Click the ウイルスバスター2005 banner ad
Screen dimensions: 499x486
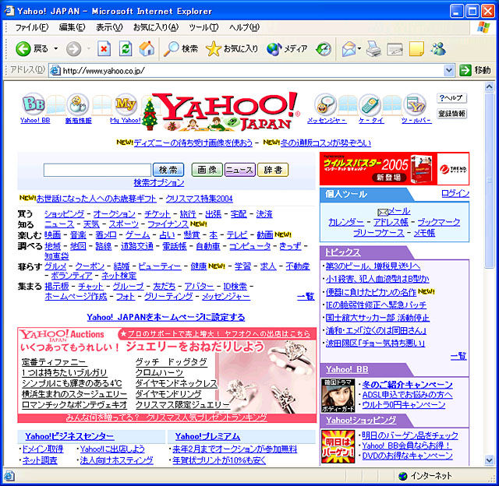click(395, 168)
